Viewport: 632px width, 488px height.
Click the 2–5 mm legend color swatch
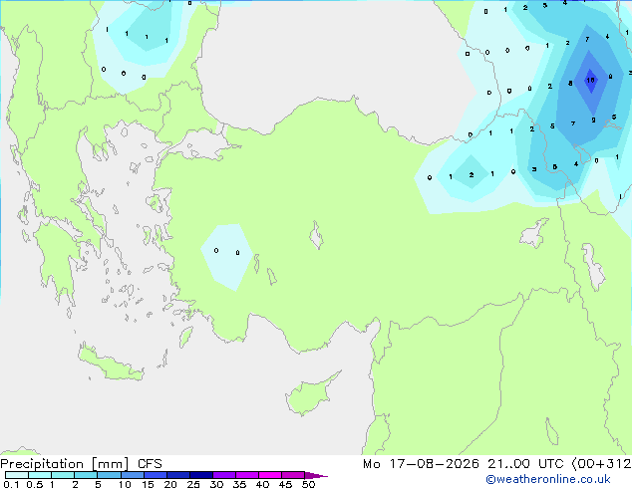tap(86, 475)
